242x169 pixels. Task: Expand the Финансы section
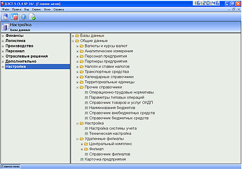3,36
